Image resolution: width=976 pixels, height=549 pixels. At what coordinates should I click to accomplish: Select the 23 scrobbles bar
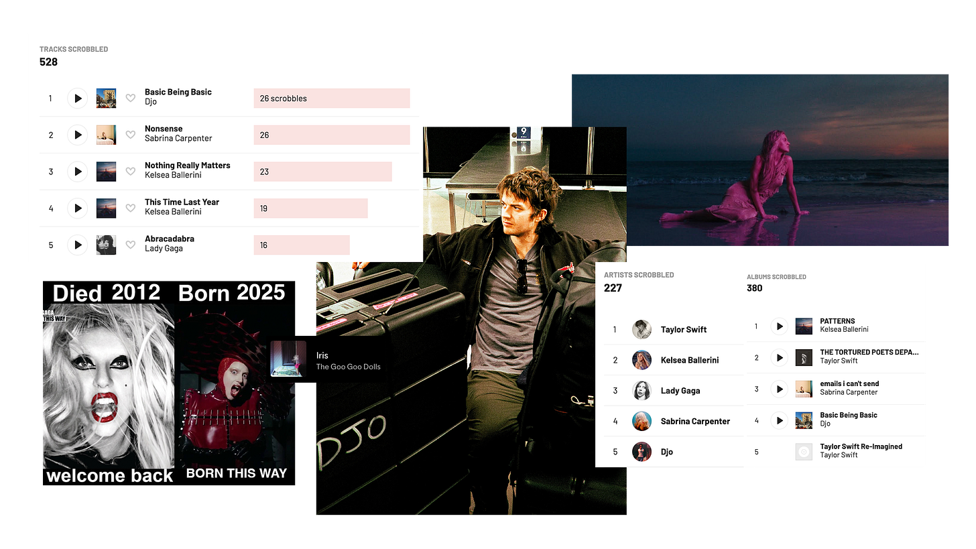point(322,172)
